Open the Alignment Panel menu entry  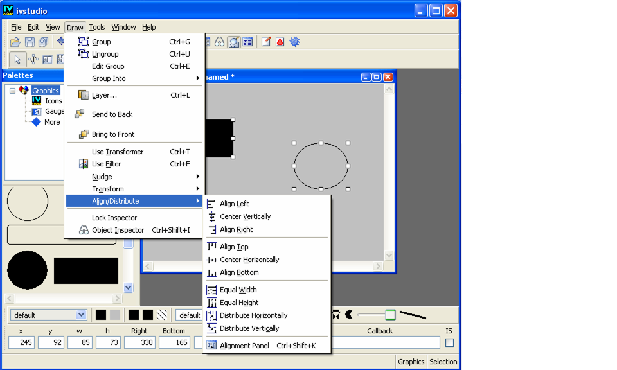coord(244,346)
